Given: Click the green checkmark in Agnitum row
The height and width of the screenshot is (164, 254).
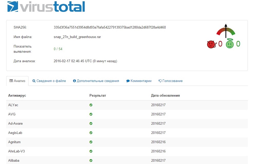Looking at the screenshot, I should coord(91,142).
